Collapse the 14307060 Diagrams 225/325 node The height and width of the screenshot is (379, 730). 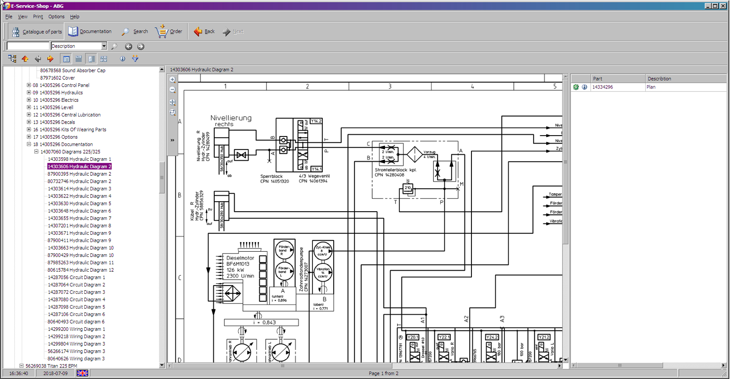coord(36,152)
